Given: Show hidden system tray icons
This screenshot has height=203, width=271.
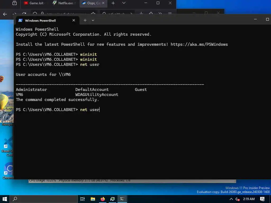Looking at the screenshot, I should [231, 199].
